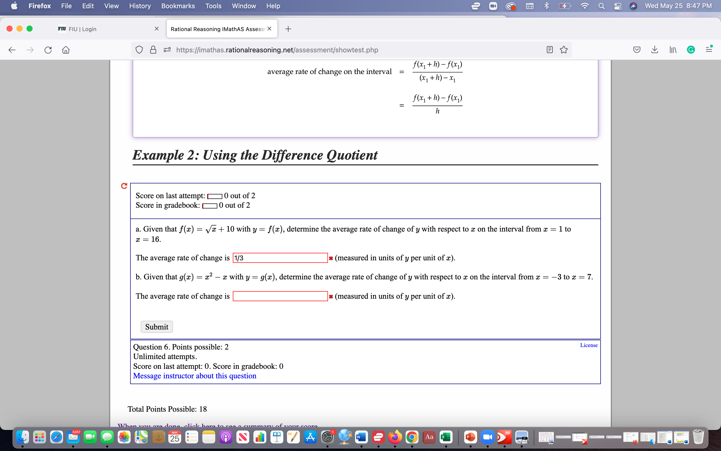Click the Firefox home icon
The width and height of the screenshot is (721, 451).
pyautogui.click(x=66, y=50)
